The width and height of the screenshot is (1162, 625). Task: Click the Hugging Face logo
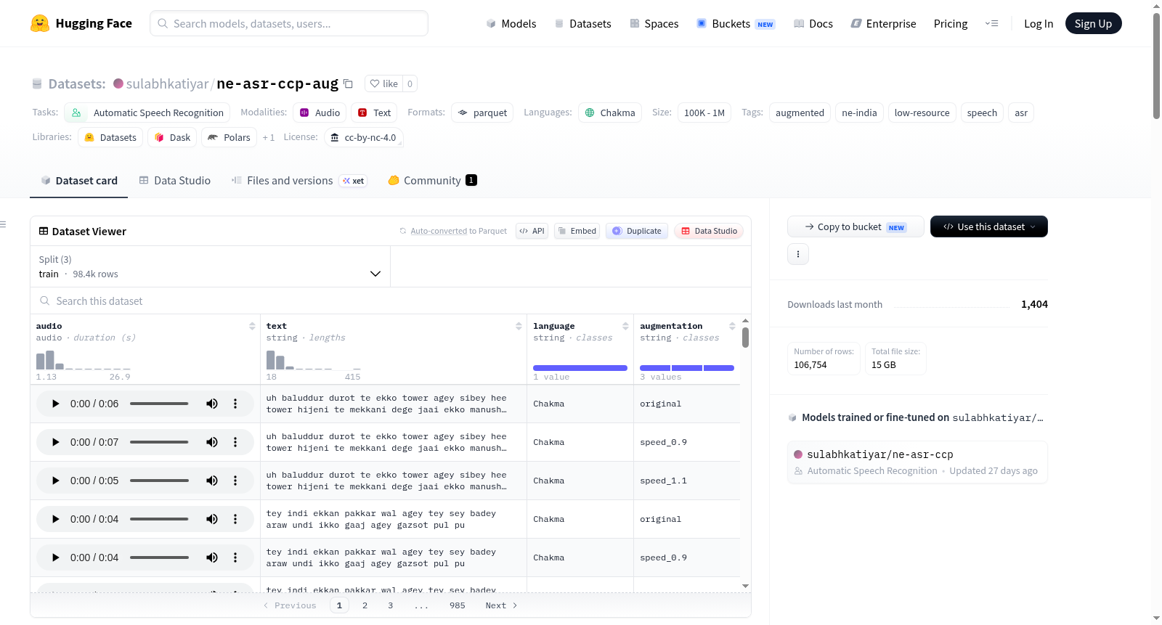pos(81,23)
